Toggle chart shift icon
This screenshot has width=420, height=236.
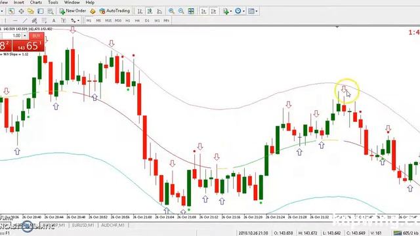213,11
